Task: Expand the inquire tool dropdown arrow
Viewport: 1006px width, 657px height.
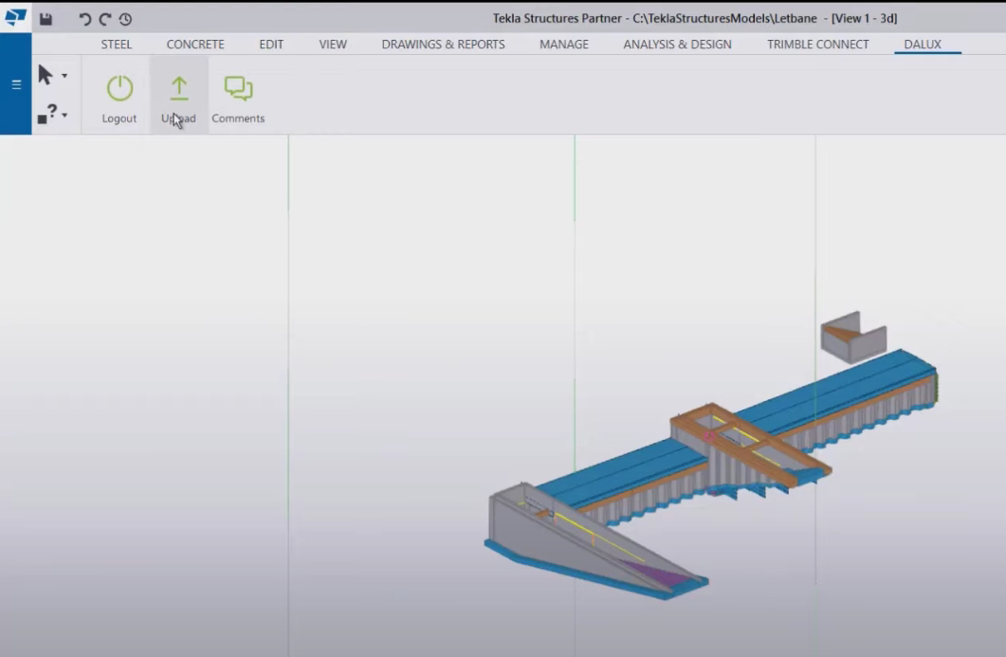Action: [64, 116]
